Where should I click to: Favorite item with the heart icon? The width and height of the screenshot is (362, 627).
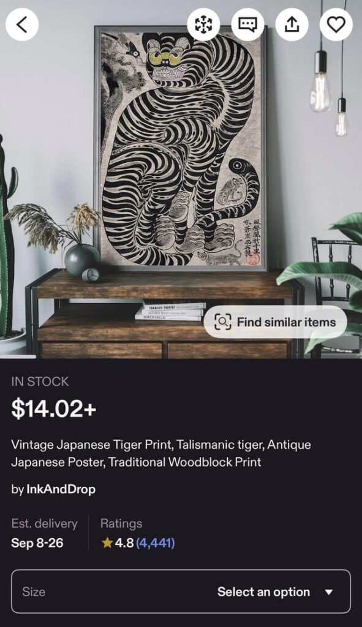[x=336, y=24]
